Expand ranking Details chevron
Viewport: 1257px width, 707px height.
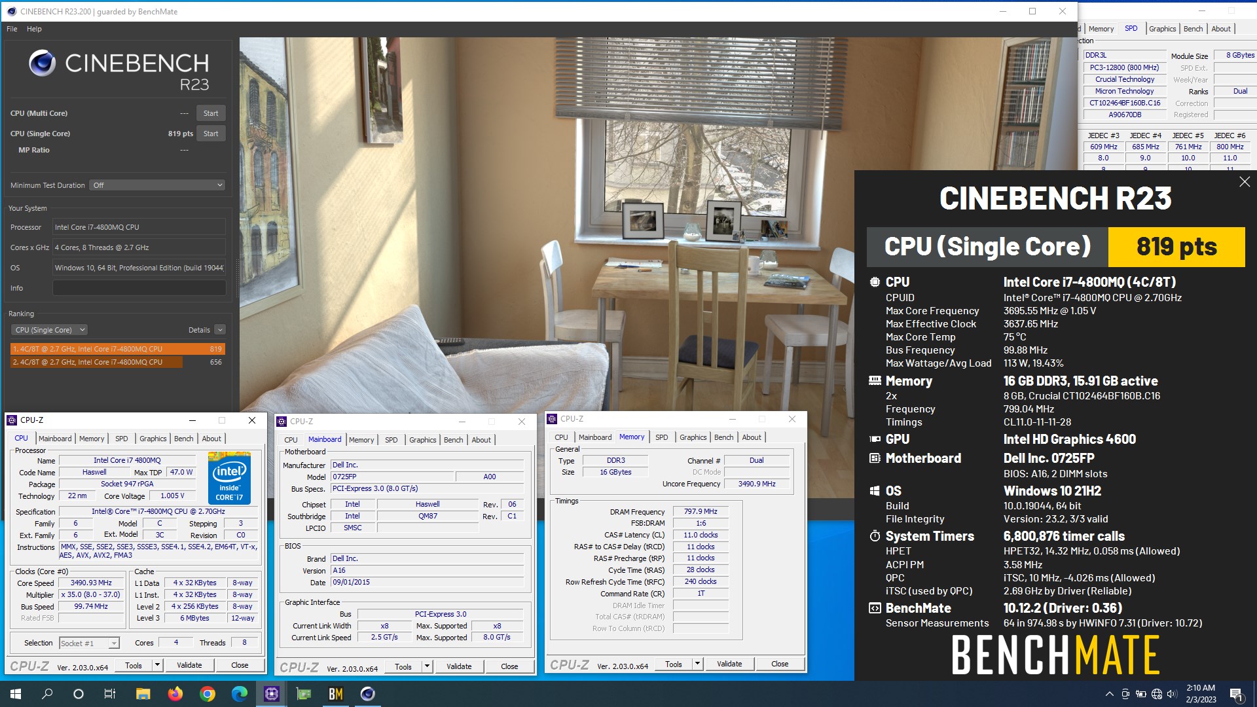click(x=220, y=330)
